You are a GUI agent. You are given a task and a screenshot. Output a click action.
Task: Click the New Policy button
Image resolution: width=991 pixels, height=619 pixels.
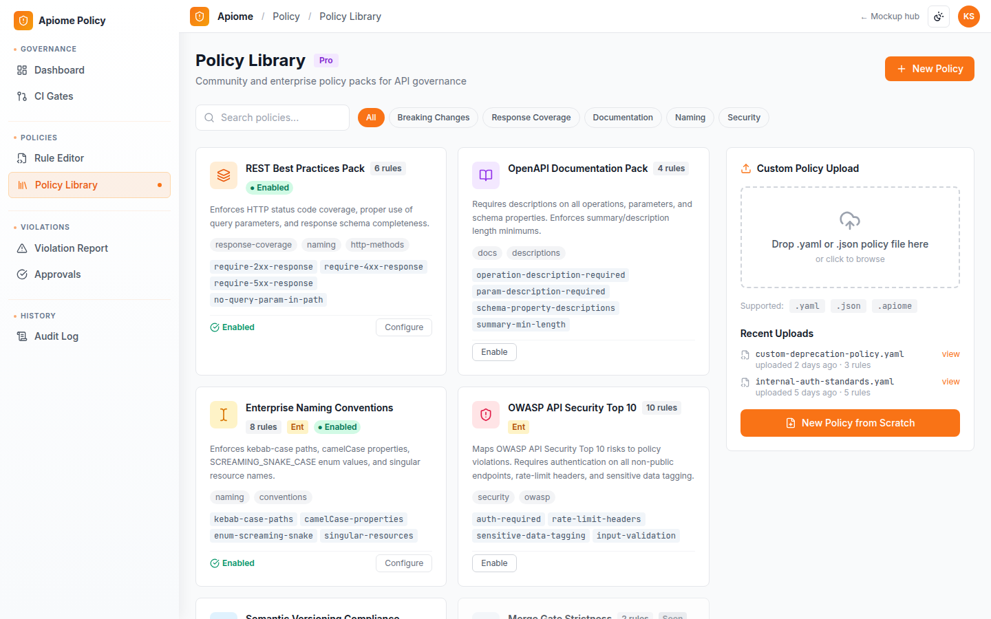pyautogui.click(x=930, y=69)
